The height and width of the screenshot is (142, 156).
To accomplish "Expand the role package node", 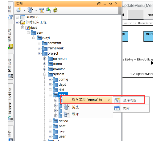I will [x=50, y=131].
